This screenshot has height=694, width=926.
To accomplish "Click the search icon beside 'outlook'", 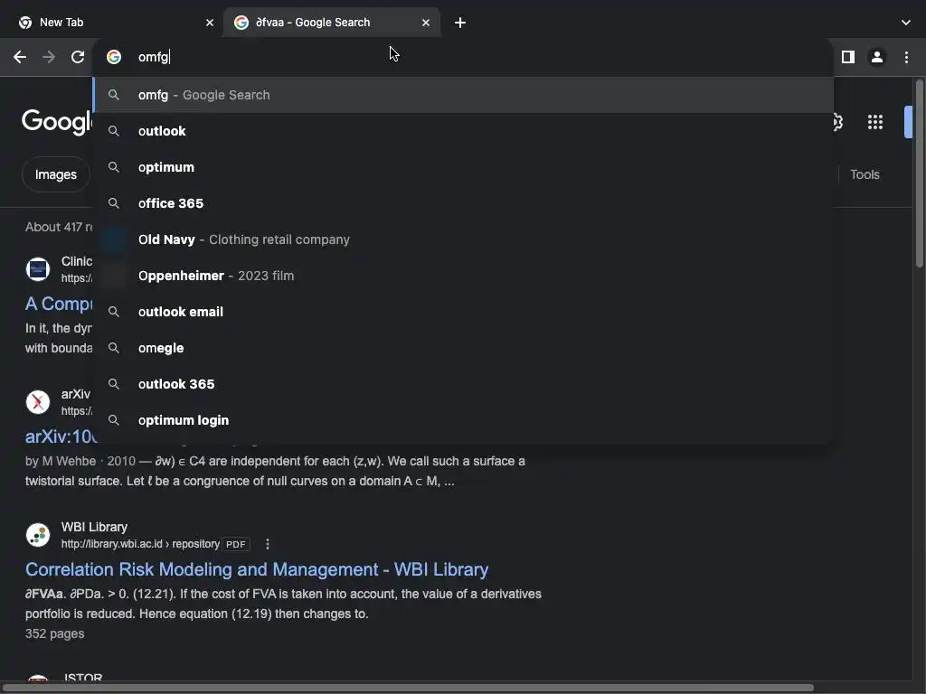I will click(114, 131).
